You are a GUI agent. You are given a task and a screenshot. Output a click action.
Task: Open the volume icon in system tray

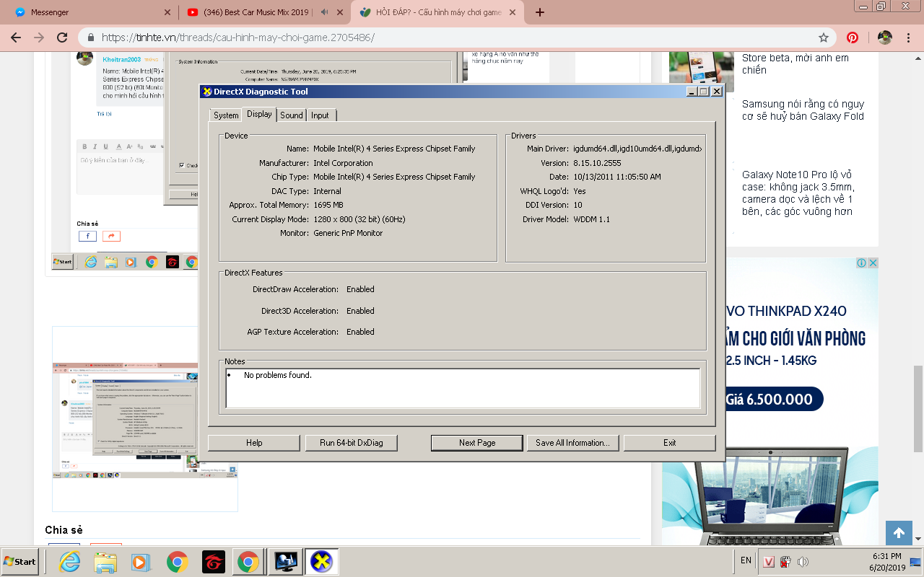click(802, 561)
